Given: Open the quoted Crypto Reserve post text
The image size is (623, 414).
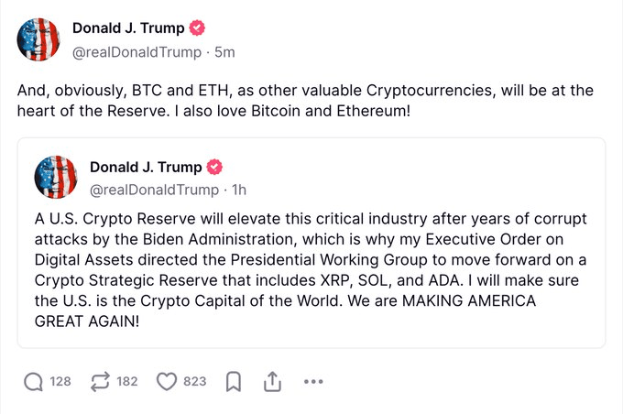Looking at the screenshot, I should (311, 270).
